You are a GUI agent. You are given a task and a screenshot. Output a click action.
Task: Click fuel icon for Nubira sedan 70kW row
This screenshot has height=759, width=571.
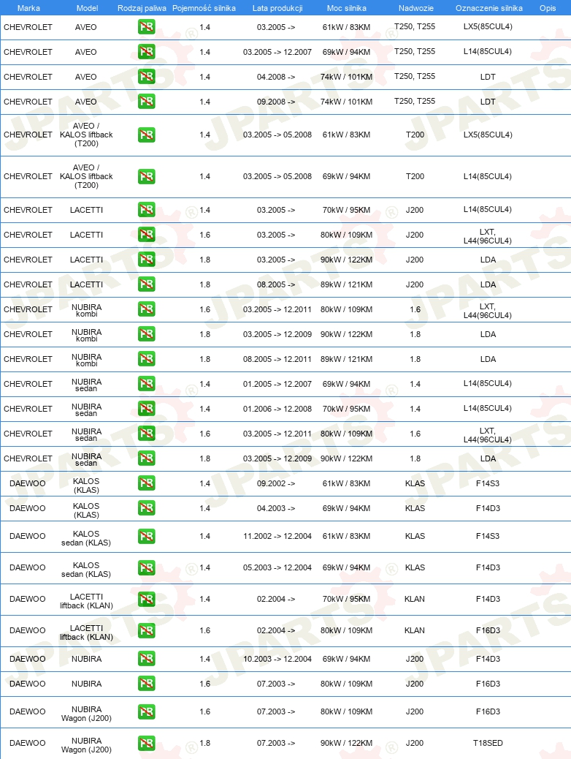[x=147, y=409]
